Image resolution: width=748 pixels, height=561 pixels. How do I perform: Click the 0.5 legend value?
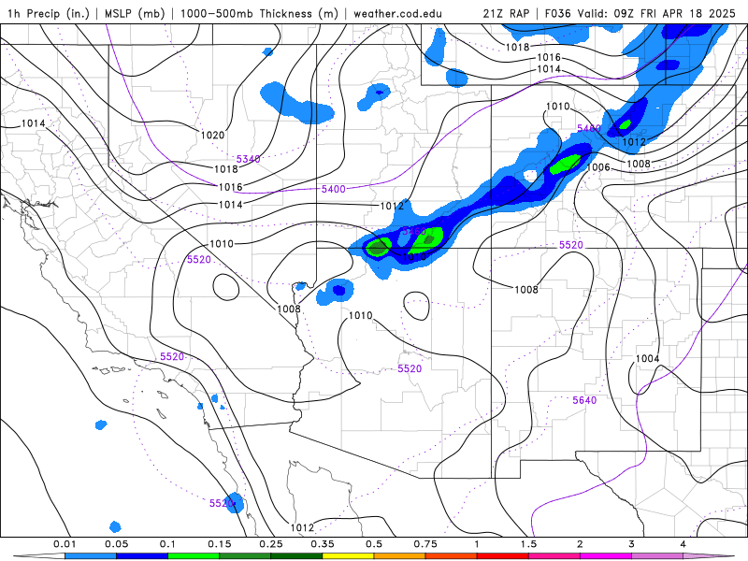(x=374, y=544)
